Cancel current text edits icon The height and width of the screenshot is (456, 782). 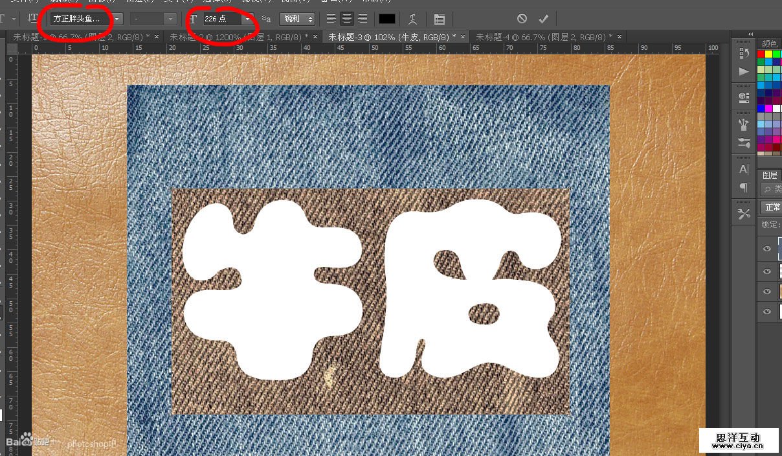[522, 19]
